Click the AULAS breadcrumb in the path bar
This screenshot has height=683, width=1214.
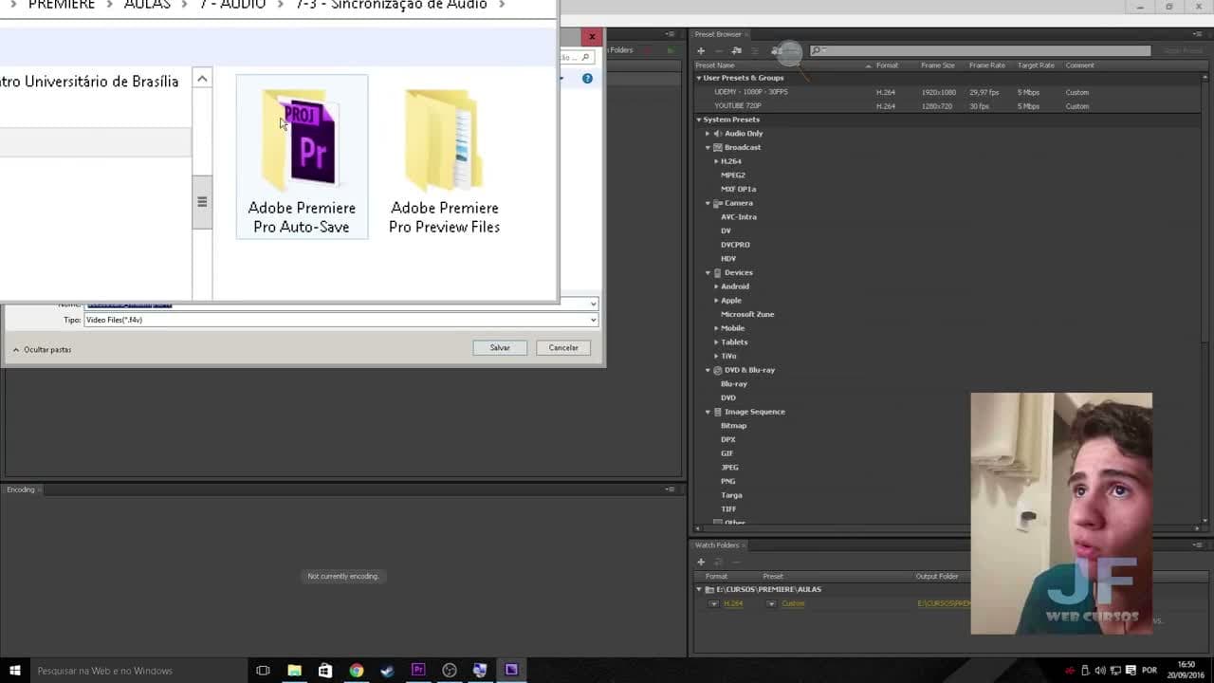[147, 5]
